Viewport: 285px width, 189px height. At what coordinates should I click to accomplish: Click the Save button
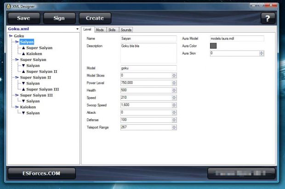[24, 18]
